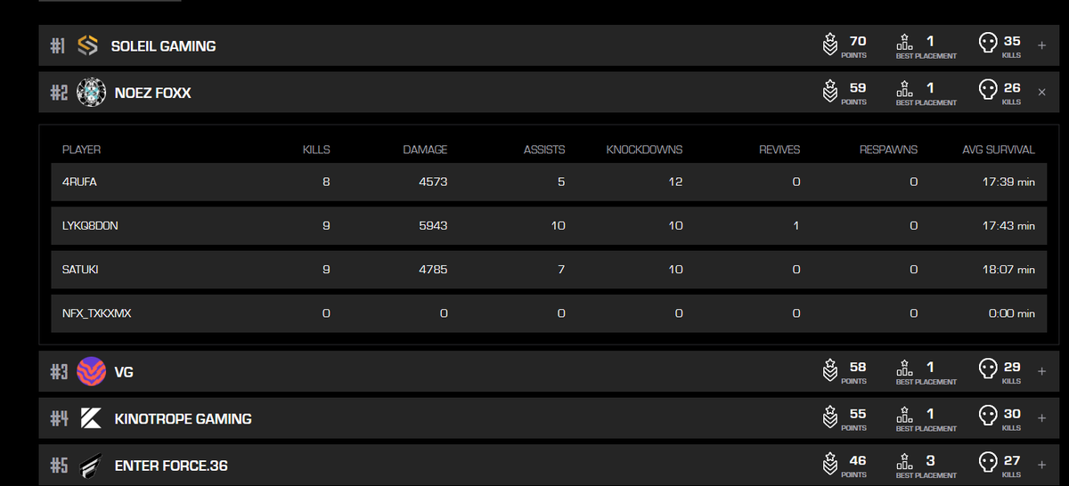Click the 17:39 min survival time
Image resolution: width=1069 pixels, height=486 pixels.
click(x=1008, y=182)
